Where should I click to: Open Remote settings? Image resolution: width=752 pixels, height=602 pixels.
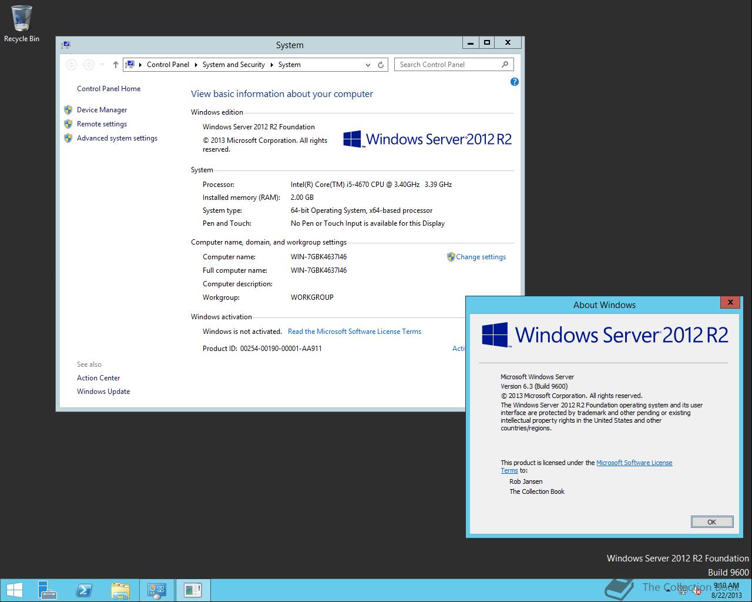pos(102,124)
